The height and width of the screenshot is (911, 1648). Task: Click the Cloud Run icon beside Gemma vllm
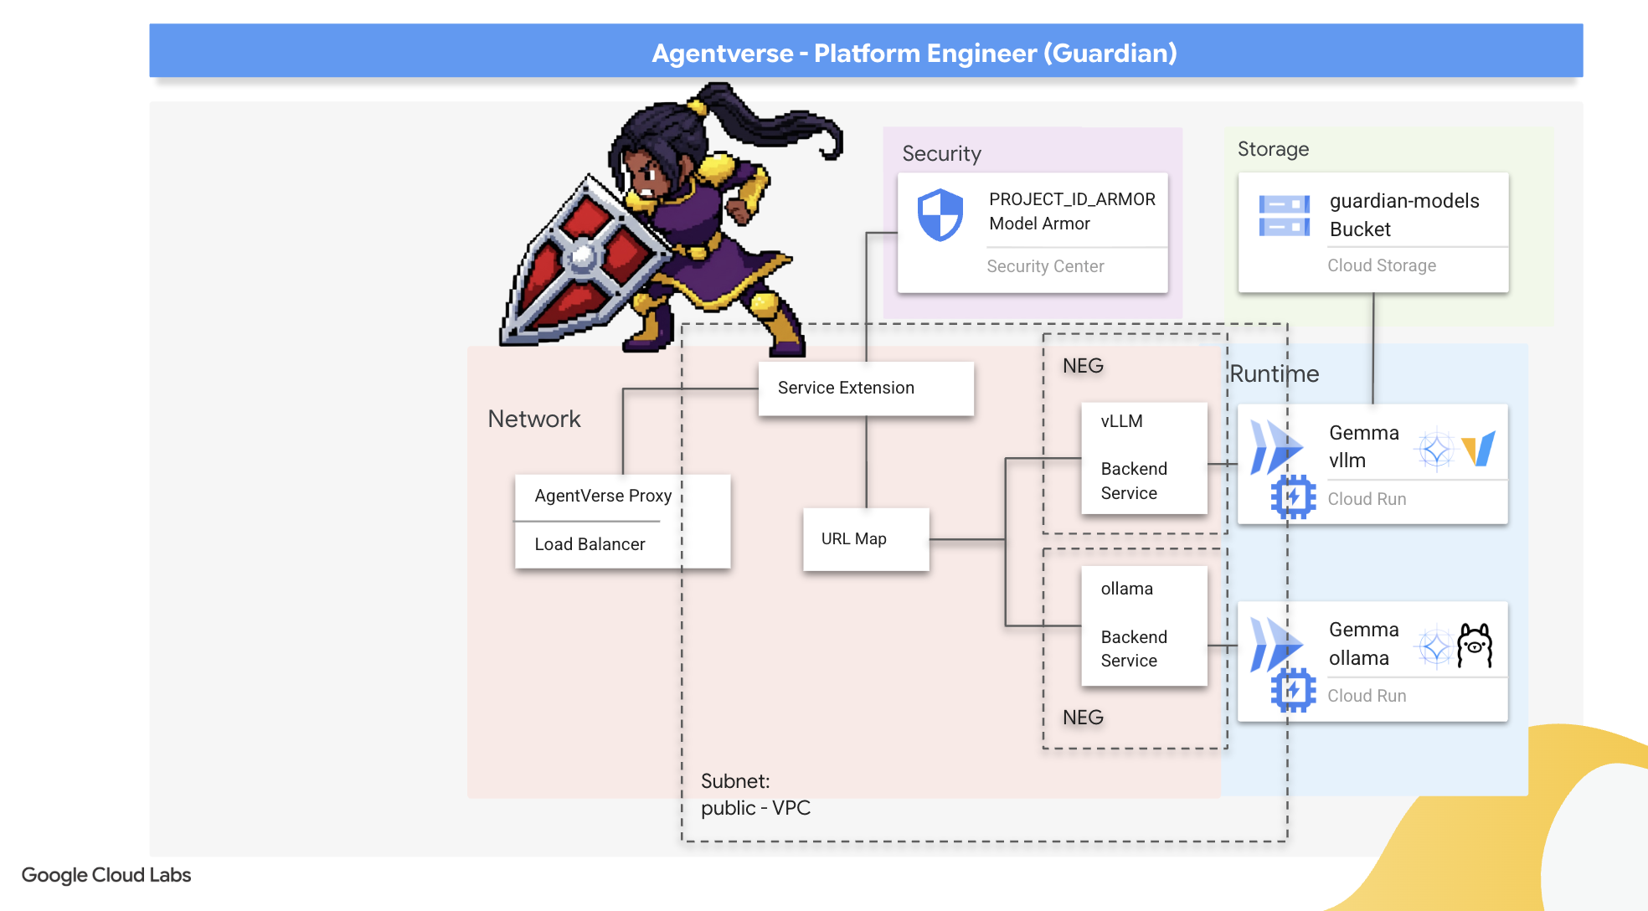pos(1275,446)
